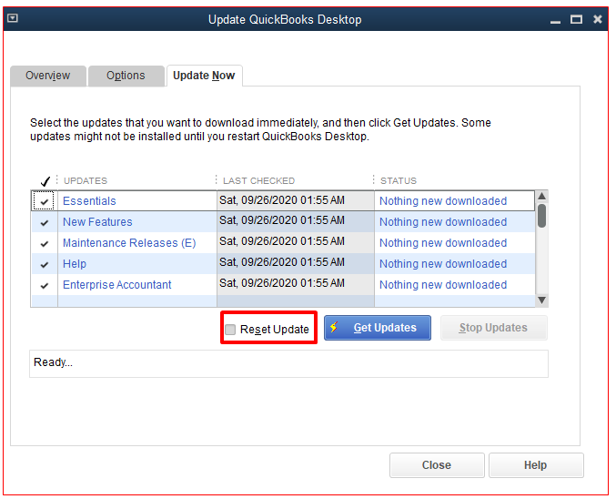Switch to the Overview tab
This screenshot has width=616, height=499.
[x=48, y=76]
